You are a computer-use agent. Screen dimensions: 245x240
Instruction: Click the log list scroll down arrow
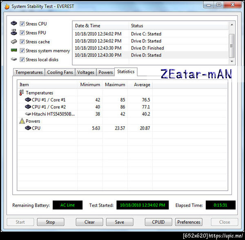point(232,61)
